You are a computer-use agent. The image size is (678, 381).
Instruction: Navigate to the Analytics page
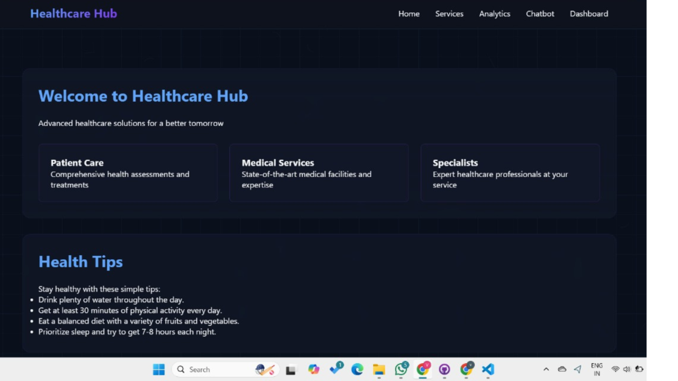(494, 14)
